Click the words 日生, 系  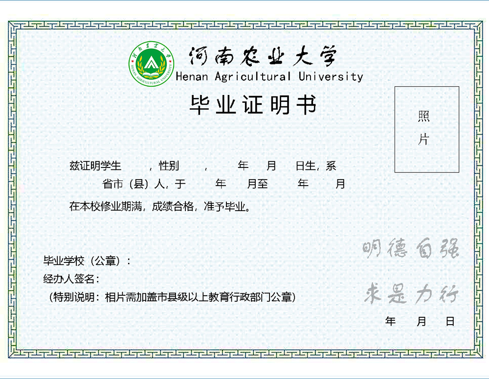316,166
